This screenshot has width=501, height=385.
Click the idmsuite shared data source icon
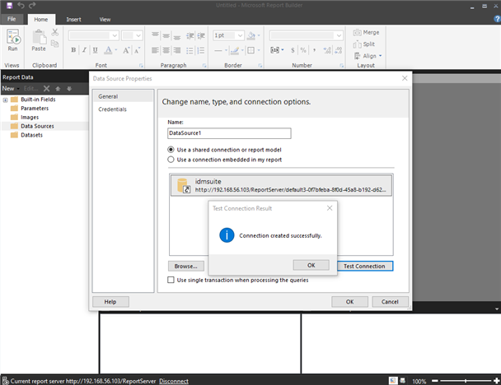(x=183, y=183)
